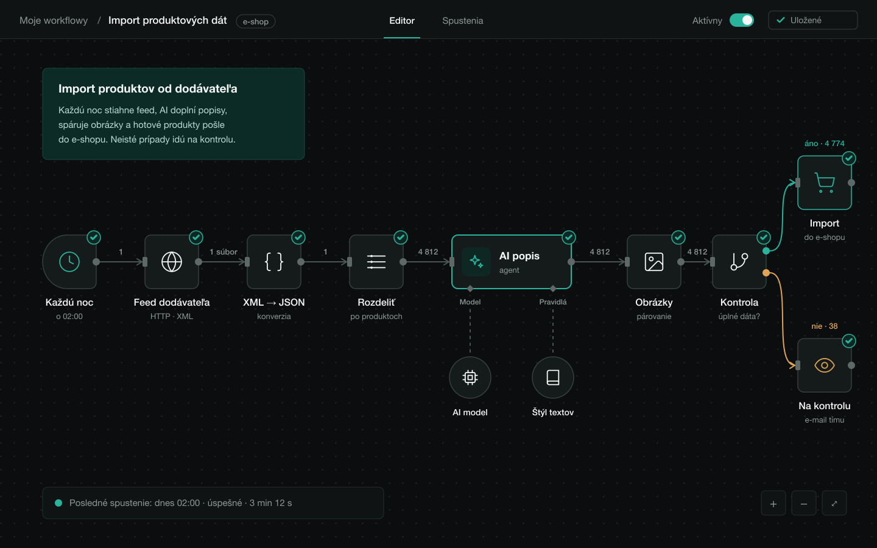Screen dimensions: 877x548
Task: Click the 'HTTP · XML' subtitle
Action: 172,317
